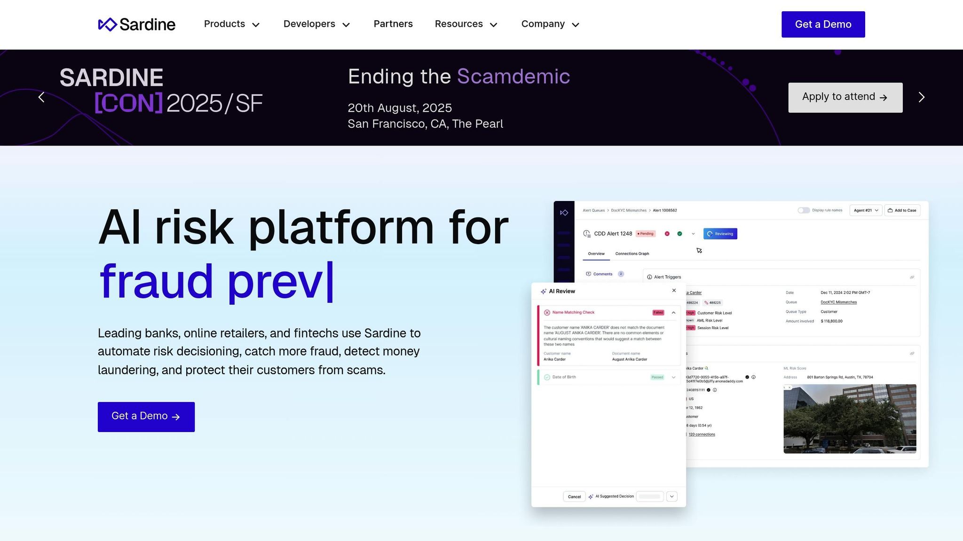
Task: Click the Comments count badge 2
Action: pyautogui.click(x=621, y=274)
